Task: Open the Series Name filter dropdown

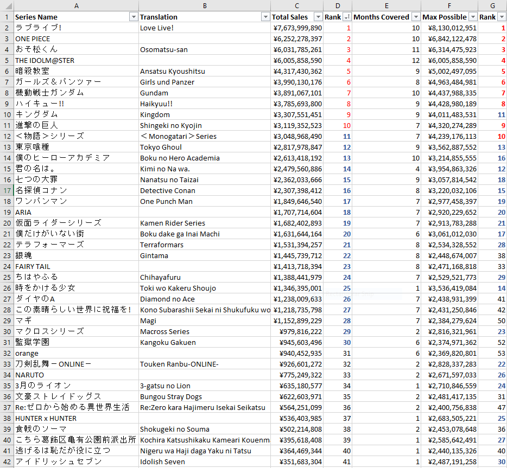Action: coord(134,17)
